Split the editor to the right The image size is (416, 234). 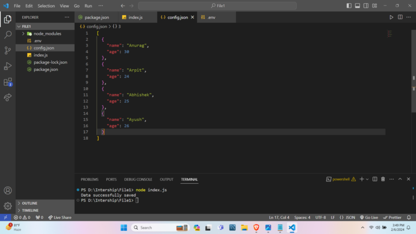click(400, 17)
